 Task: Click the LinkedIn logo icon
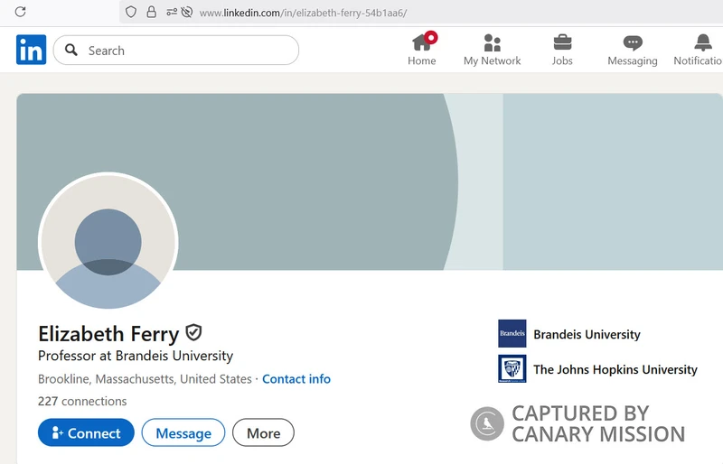pos(31,50)
